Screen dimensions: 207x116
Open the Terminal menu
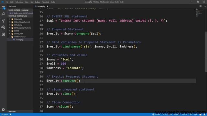[x=46, y=2]
